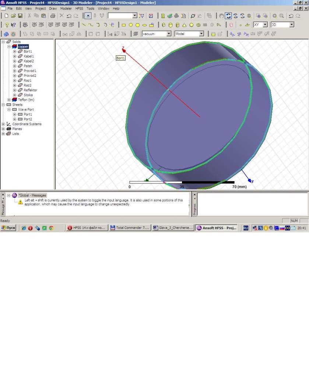
Task: Open the Modeler menu
Action: (x=66, y=8)
